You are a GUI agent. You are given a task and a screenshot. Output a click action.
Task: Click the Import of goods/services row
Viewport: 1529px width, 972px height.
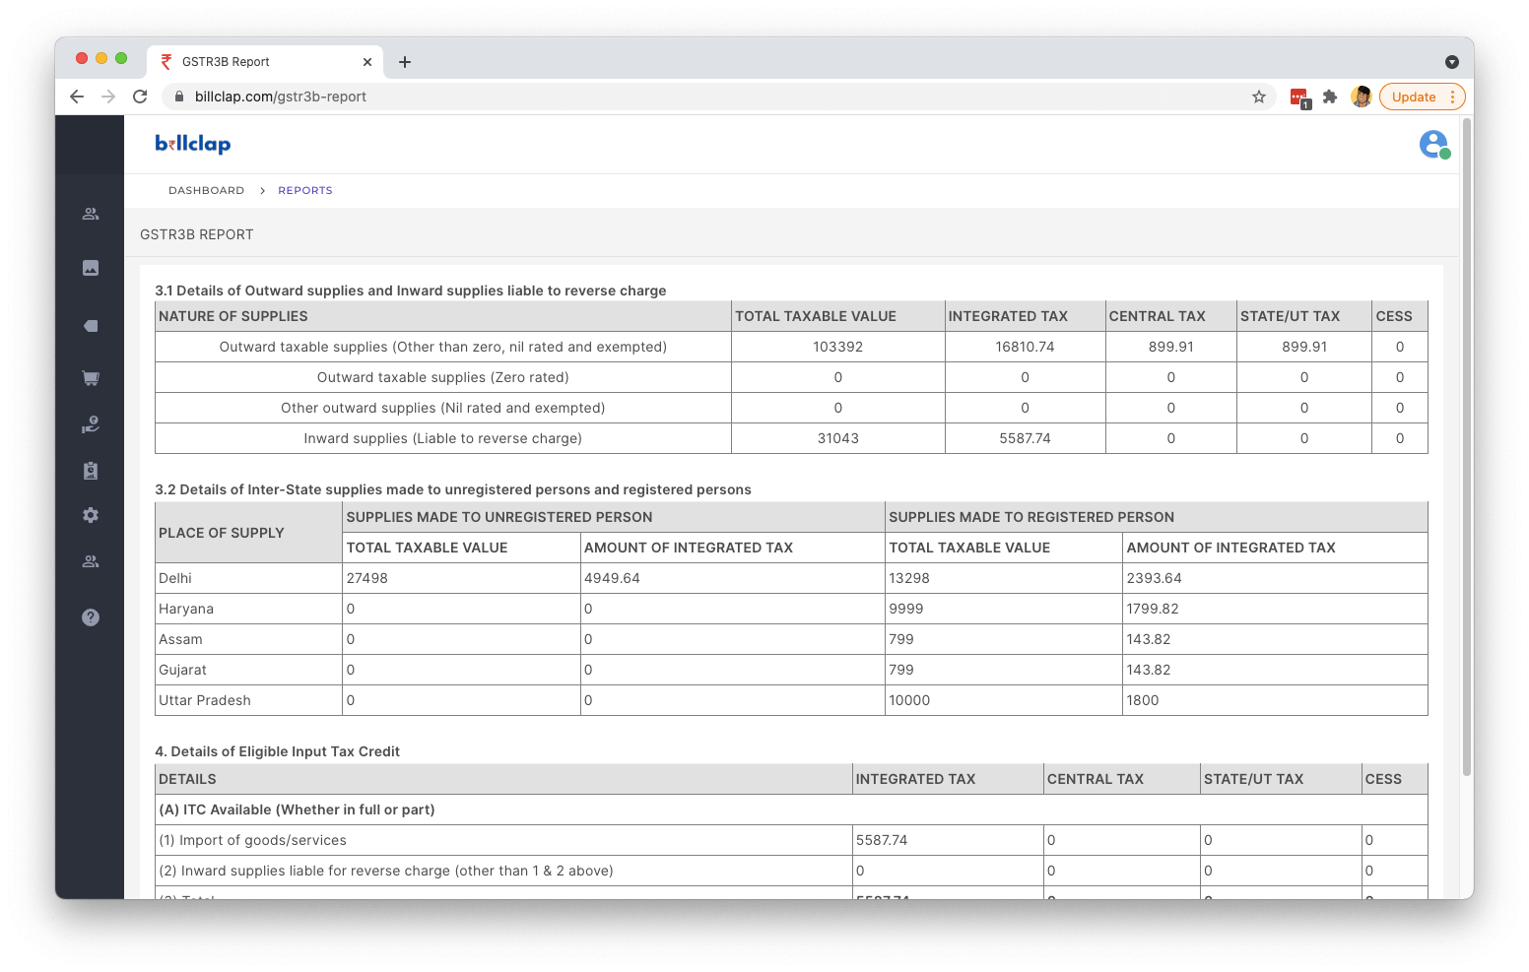coord(791,840)
